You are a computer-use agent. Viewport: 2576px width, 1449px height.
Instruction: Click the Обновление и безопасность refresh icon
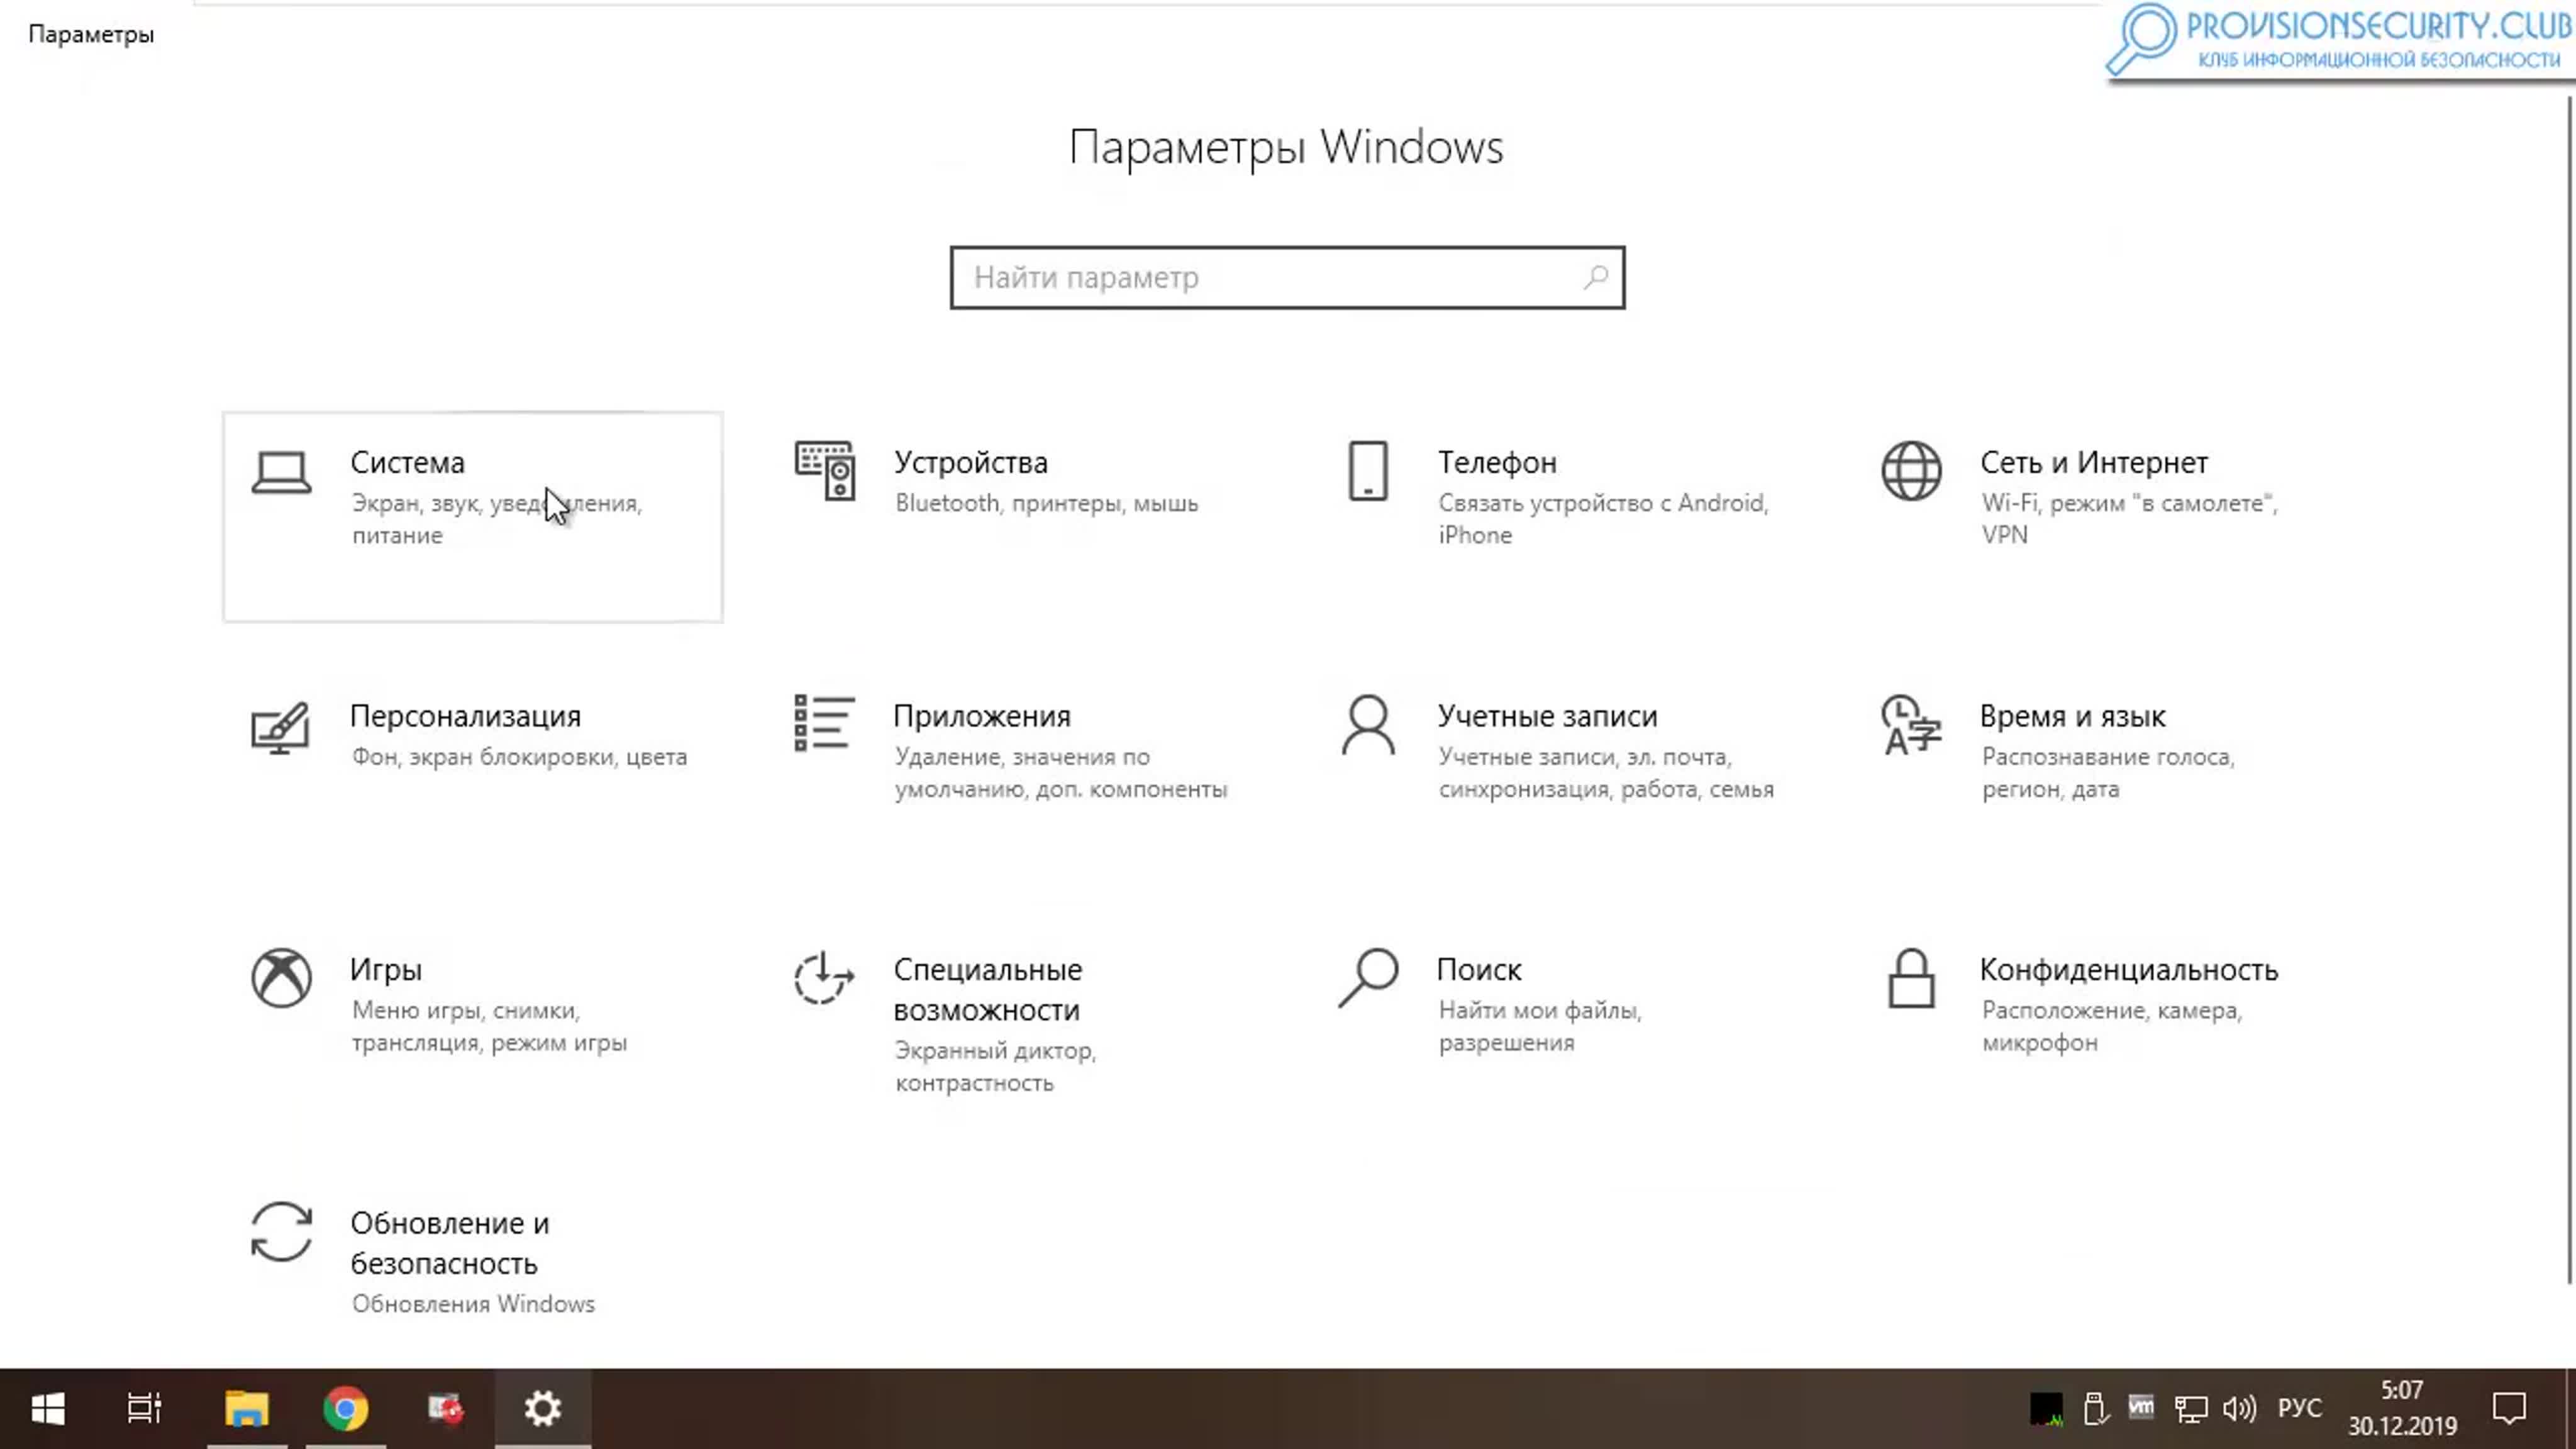coord(281,1232)
